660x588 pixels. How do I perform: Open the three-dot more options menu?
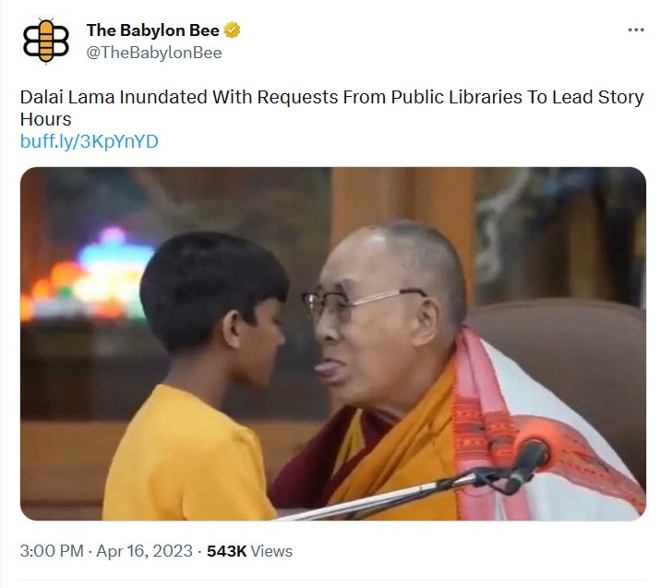636,30
